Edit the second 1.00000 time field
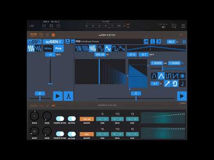This screenshot has width=214, height=160. (x=174, y=63)
